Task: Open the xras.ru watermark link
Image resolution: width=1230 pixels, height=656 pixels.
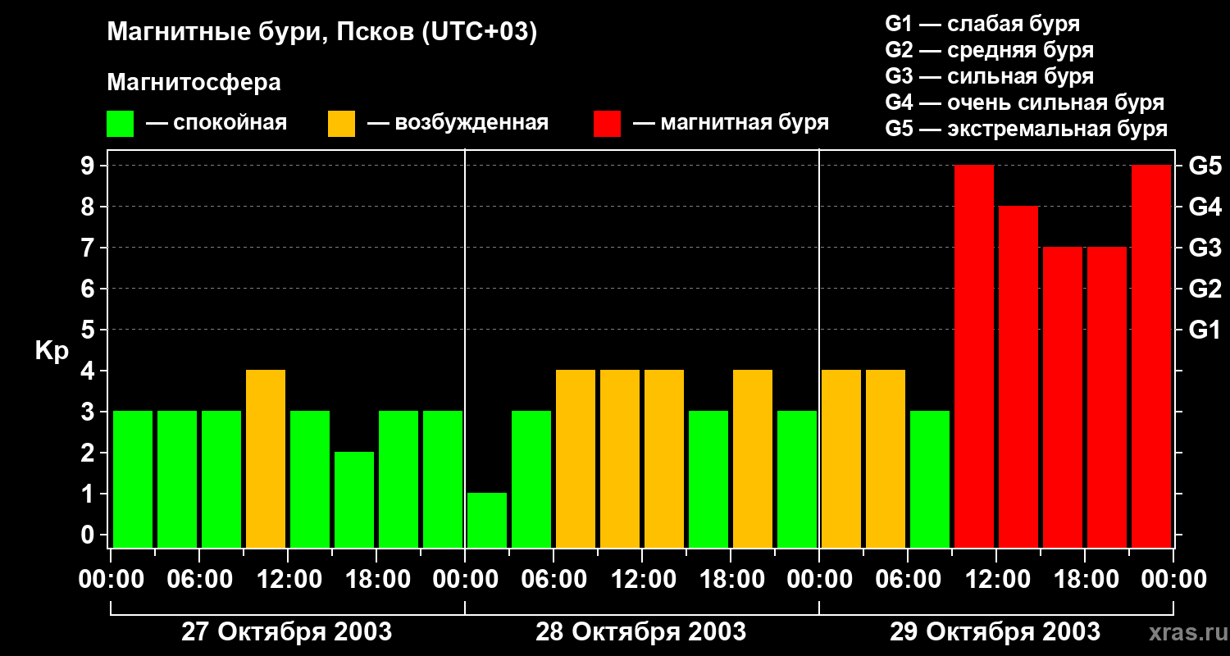Action: pyautogui.click(x=1184, y=632)
